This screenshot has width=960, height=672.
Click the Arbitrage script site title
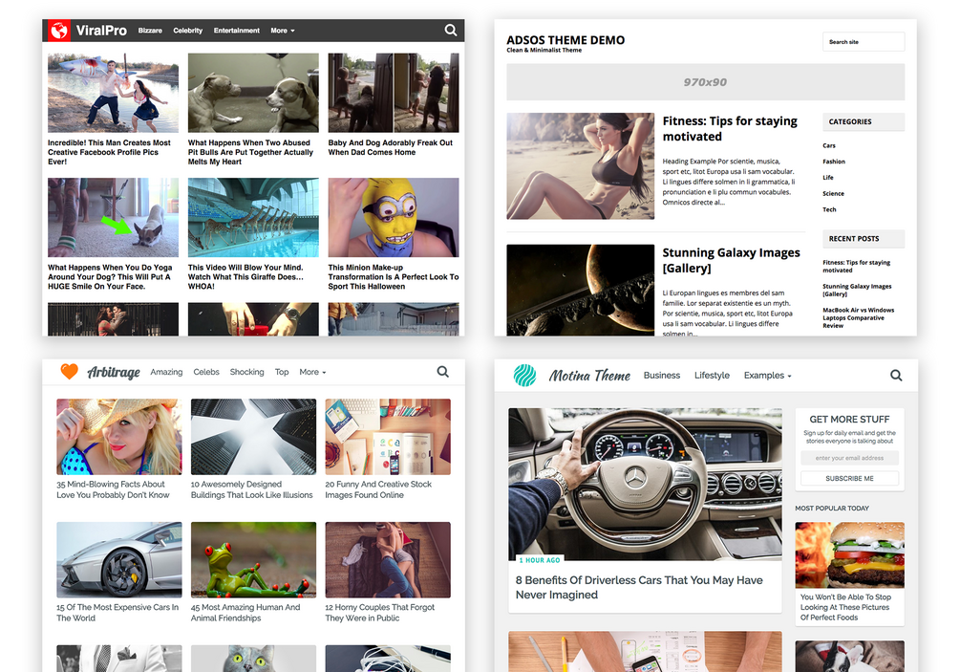point(114,372)
